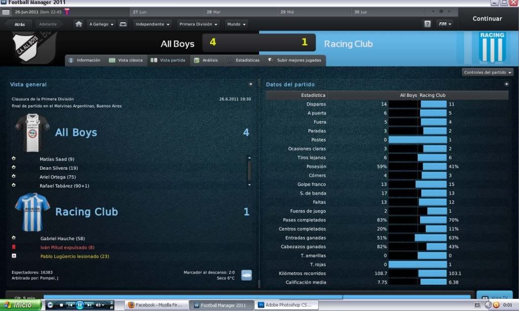
Task: Open the Mundo dropdown menu
Action: pyautogui.click(x=236, y=24)
